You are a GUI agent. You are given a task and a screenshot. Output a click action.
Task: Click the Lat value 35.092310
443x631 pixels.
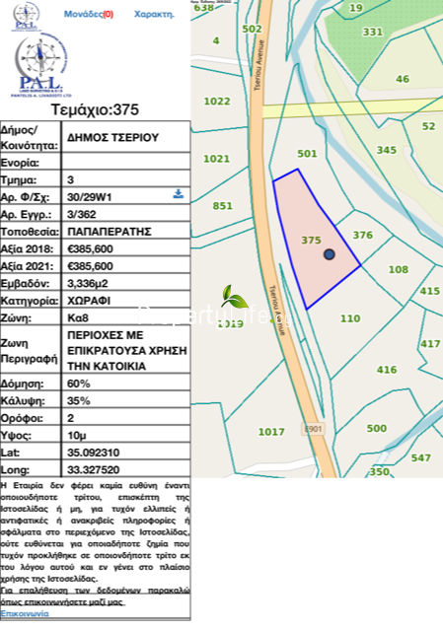coord(94,453)
